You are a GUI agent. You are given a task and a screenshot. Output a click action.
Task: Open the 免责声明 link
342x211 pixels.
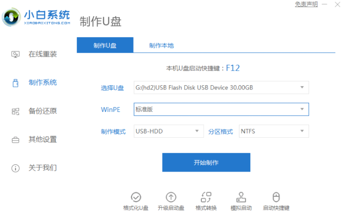pyautogui.click(x=306, y=4)
